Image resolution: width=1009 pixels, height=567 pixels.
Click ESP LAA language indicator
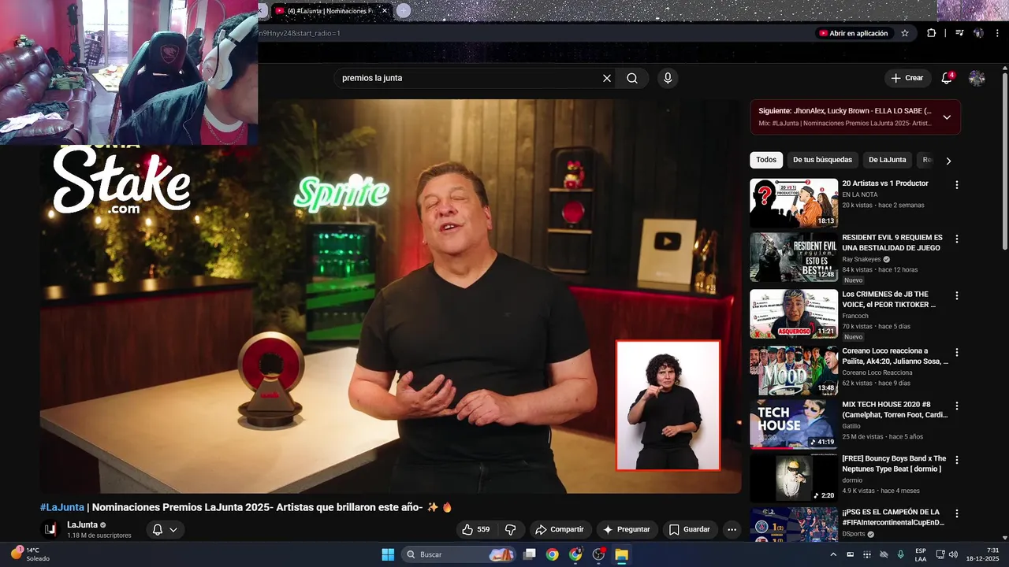[x=921, y=554]
